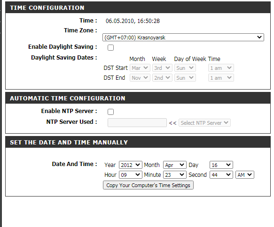
Task: Open the DST End time dropdown
Action: pos(221,77)
